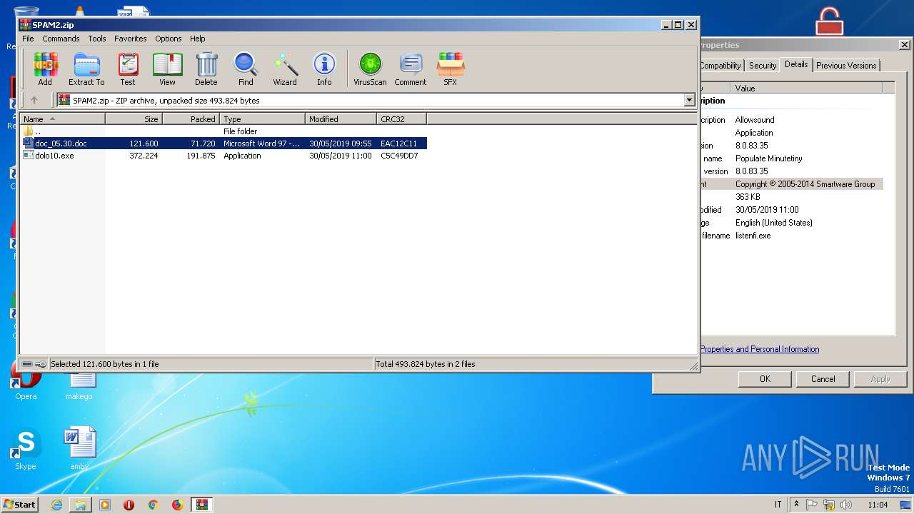Switch to the Previous Versions tab
The height and width of the screenshot is (514, 914).
tap(846, 66)
